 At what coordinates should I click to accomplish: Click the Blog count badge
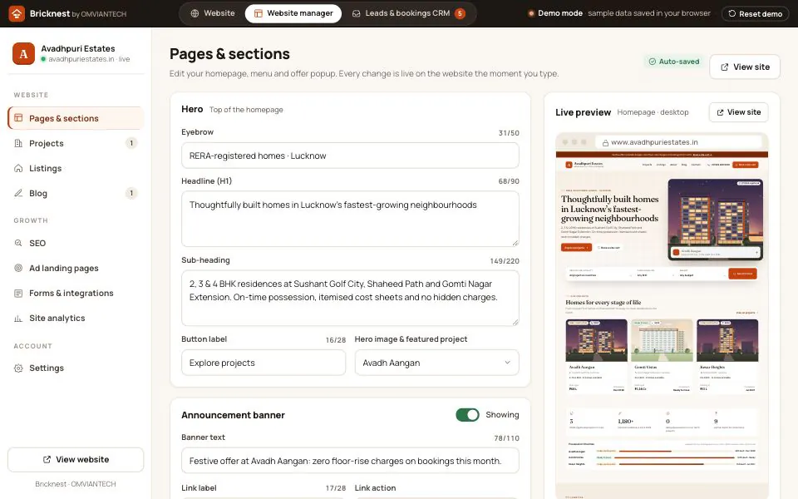pos(131,193)
